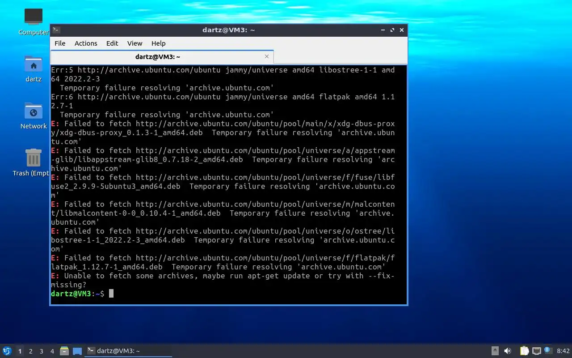Image resolution: width=572 pixels, height=358 pixels.
Task: Click the 8:42 panel clock
Action: point(564,351)
